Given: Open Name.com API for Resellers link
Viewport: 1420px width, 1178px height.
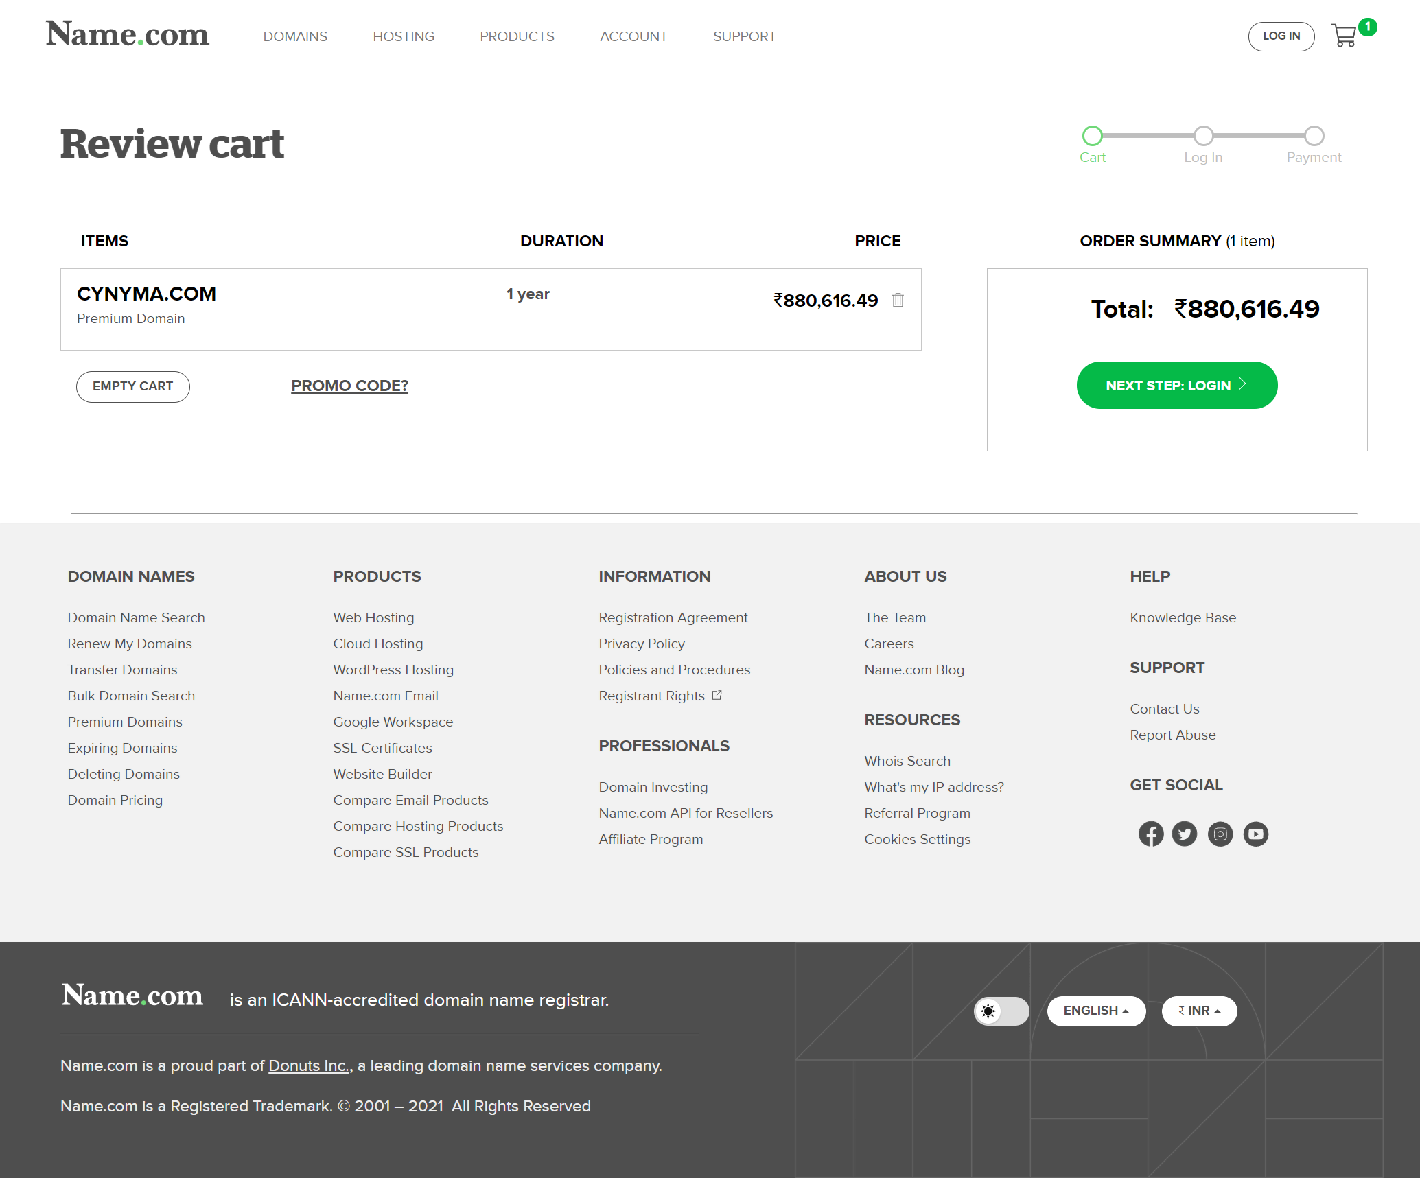Looking at the screenshot, I should click(686, 813).
